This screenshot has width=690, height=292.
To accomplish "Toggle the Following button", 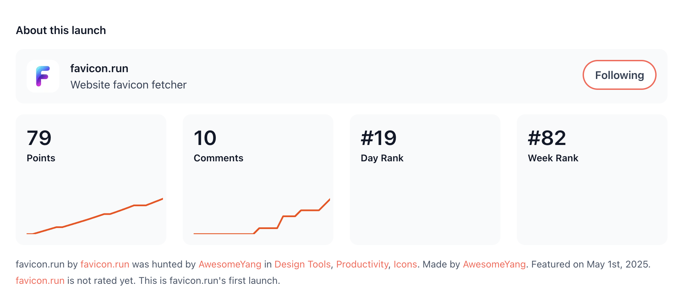I will tap(619, 75).
